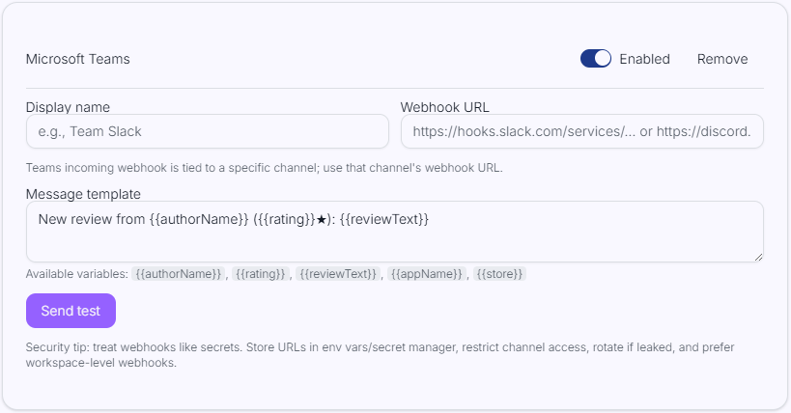The width and height of the screenshot is (791, 413).
Task: Click the {{store}} variable chip
Action: (500, 274)
